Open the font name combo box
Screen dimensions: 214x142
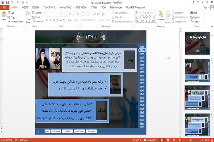[x=53, y=14]
